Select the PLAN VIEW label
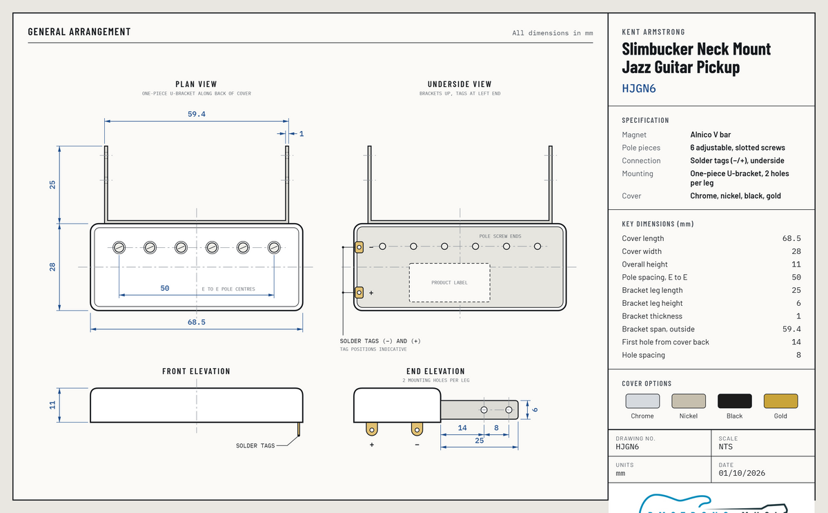The width and height of the screenshot is (828, 513). (197, 84)
